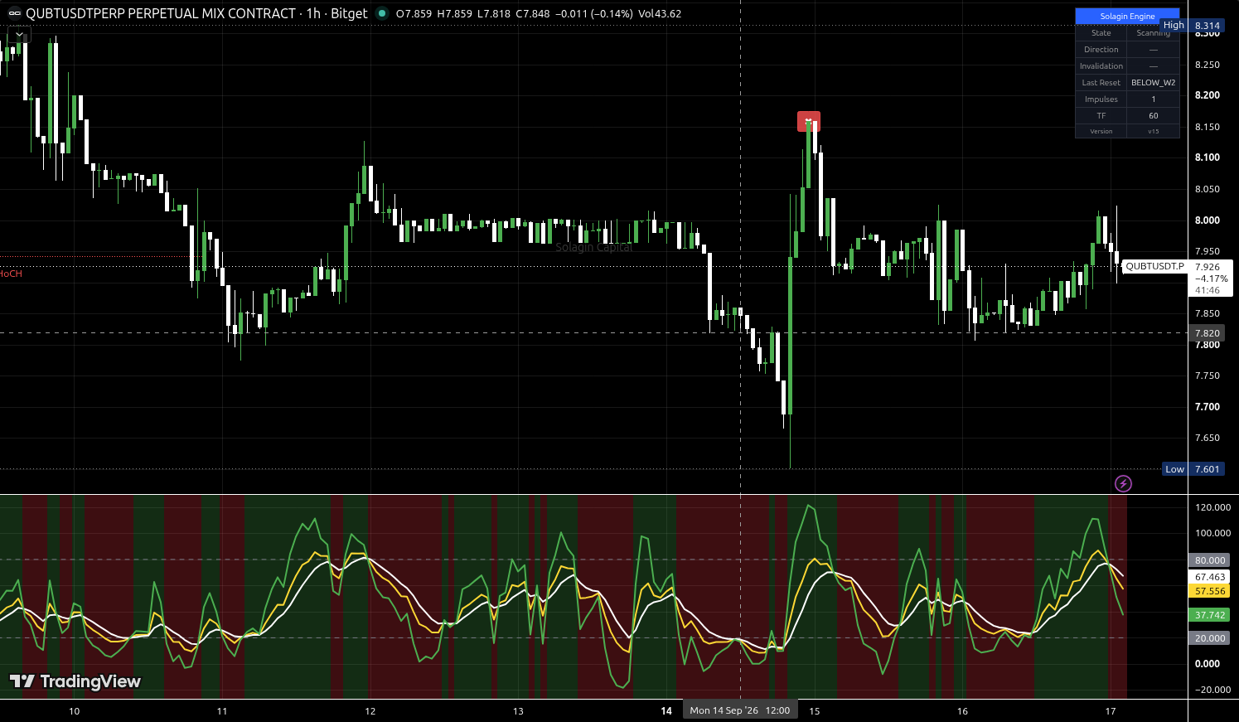Click the QUBTUSDTPERP PERPETUAL MIX CONTRACT title
Image resolution: width=1239 pixels, height=722 pixels.
pyautogui.click(x=160, y=14)
